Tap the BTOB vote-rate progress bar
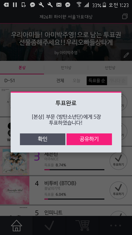The image size is (132, 235). click(x=74, y=199)
